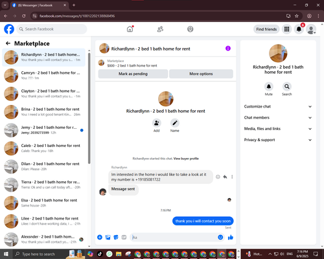The height and width of the screenshot is (259, 324).
Task: Send a thumbs-up like
Action: click(x=231, y=238)
